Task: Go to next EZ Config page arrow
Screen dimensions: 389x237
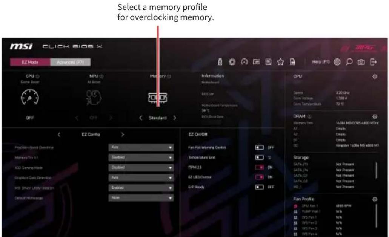Action: pos(122,135)
